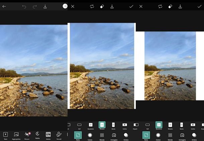Open the Pennelli brushes tool
This screenshot has width=204, height=141.
[x=59, y=135]
